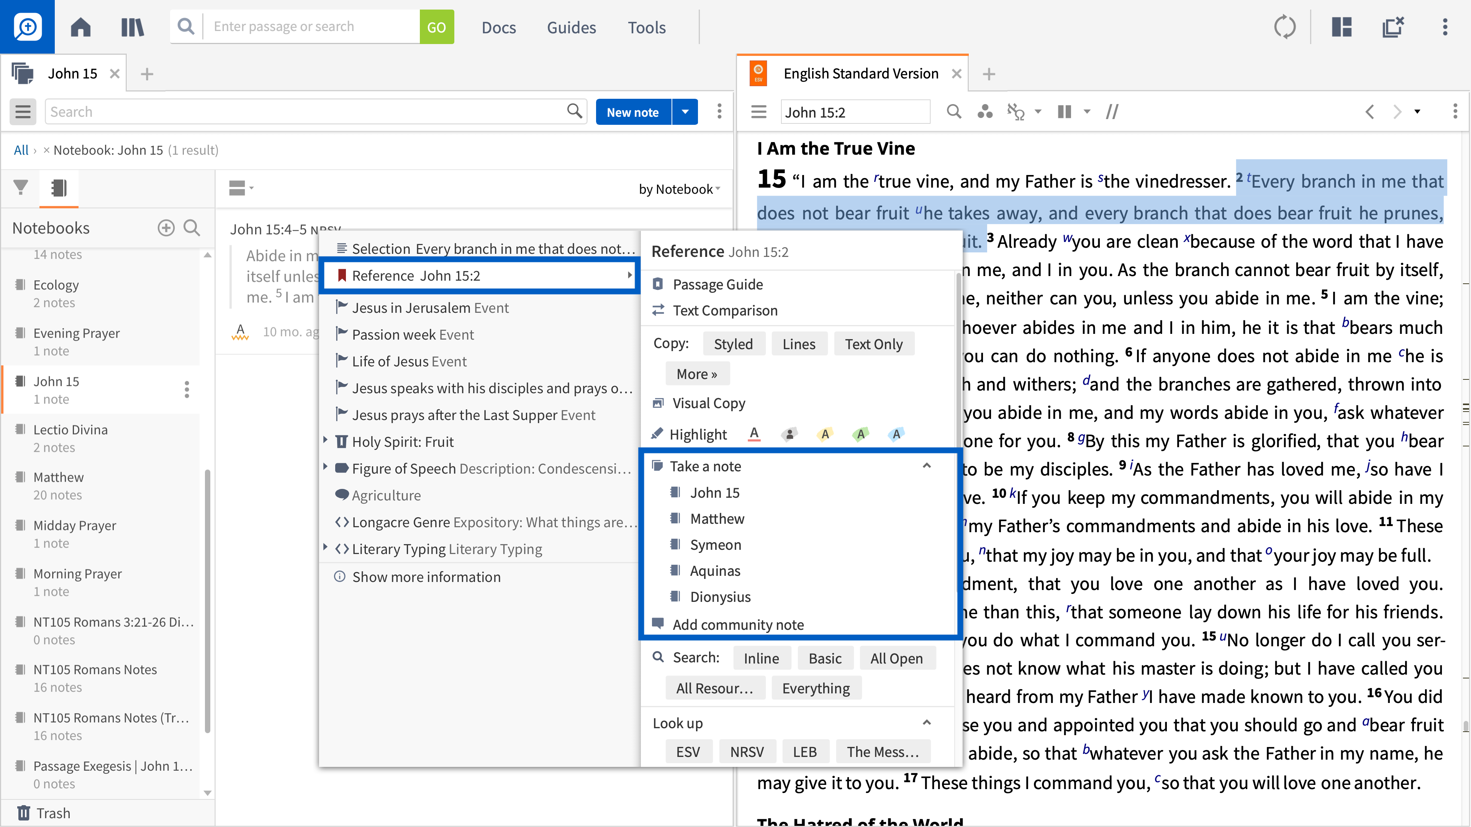Viewport: 1471px width, 827px height.
Task: Click the All breadcrumb link
Action: (21, 150)
